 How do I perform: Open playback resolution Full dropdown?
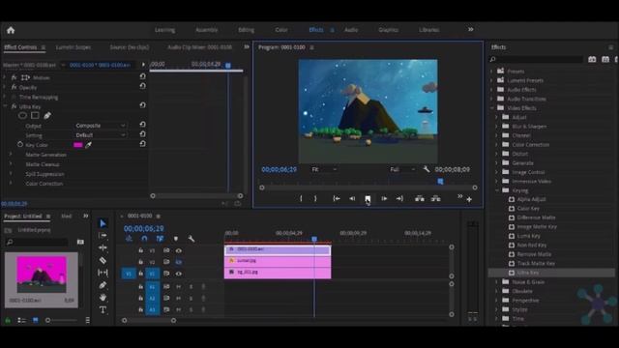click(402, 169)
